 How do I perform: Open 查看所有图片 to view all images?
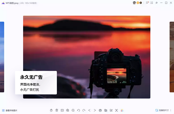10,110
